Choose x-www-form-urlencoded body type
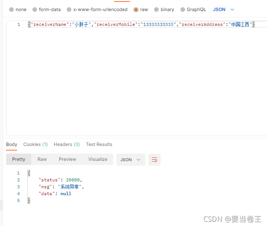The height and width of the screenshot is (226, 267). pyautogui.click(x=69, y=10)
